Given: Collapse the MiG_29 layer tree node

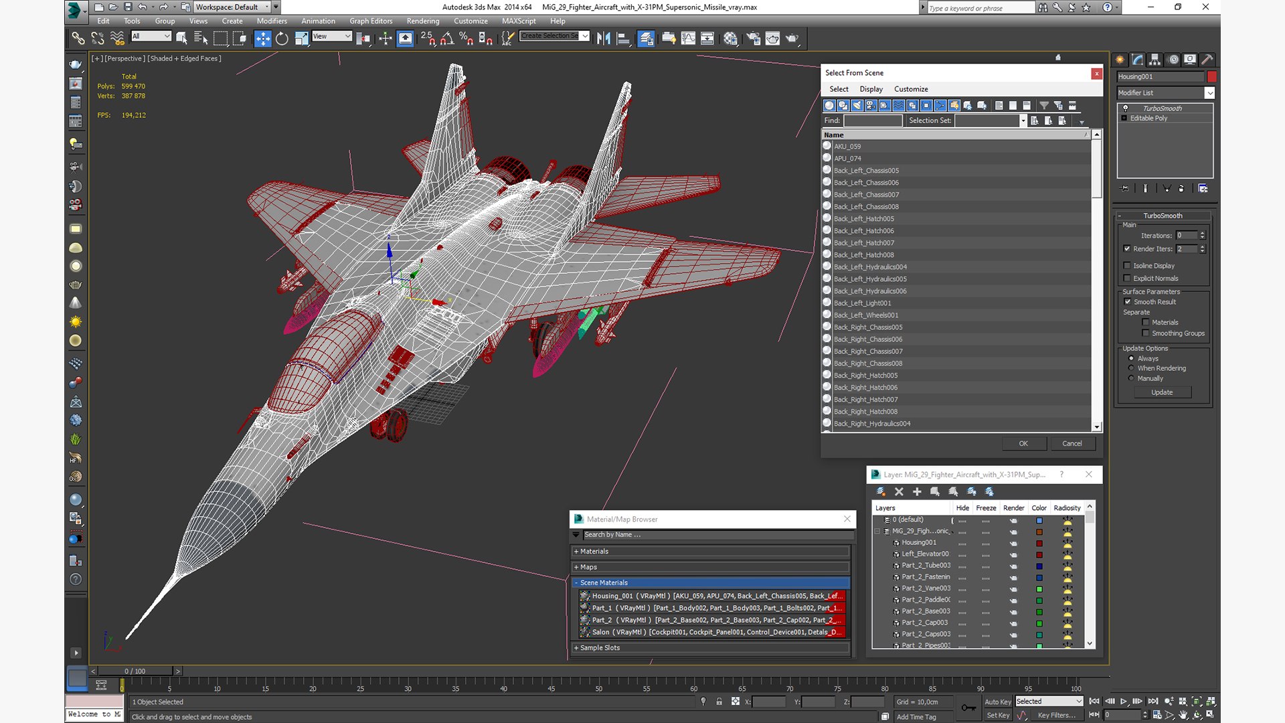Looking at the screenshot, I should (x=877, y=531).
